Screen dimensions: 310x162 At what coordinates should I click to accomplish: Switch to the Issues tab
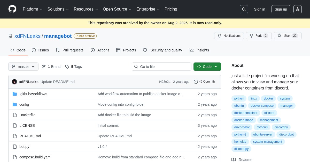click(40, 50)
